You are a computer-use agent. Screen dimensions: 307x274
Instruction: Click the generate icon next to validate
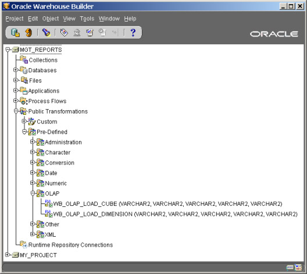102,33
